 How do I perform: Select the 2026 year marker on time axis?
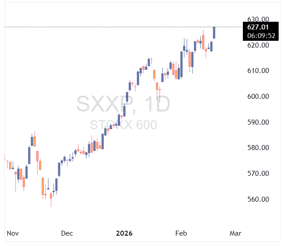124,233
